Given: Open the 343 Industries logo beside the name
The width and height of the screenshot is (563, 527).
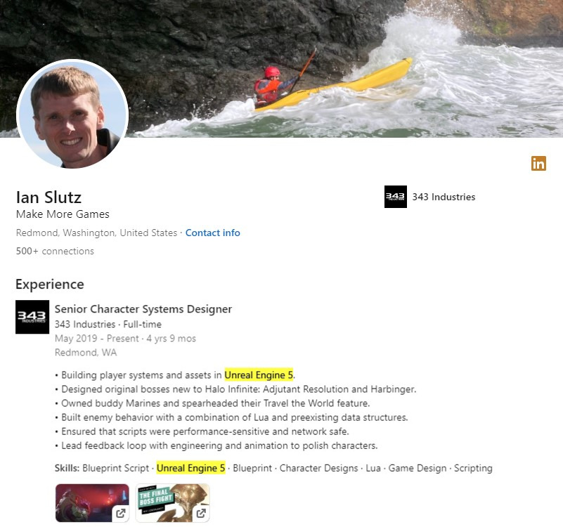Looking at the screenshot, I should [x=396, y=197].
